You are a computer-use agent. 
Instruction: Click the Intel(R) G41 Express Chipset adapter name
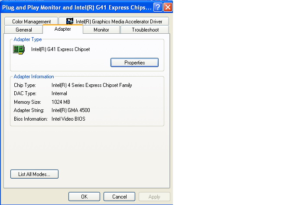click(61, 49)
